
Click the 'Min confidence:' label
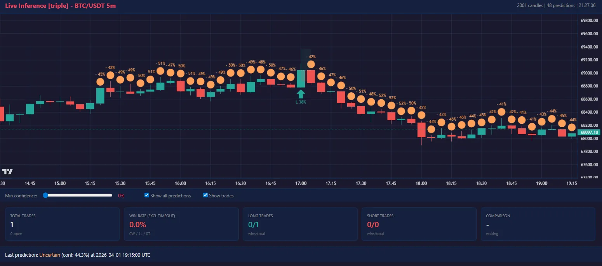pyautogui.click(x=21, y=196)
